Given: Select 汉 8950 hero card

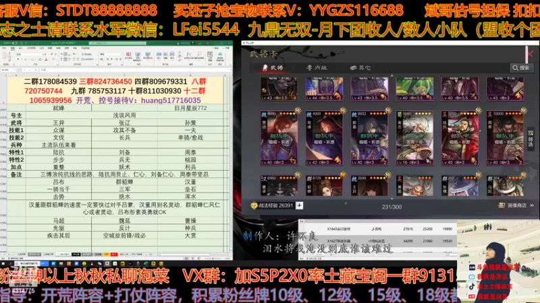Looking at the screenshot, I should (x=279, y=186).
